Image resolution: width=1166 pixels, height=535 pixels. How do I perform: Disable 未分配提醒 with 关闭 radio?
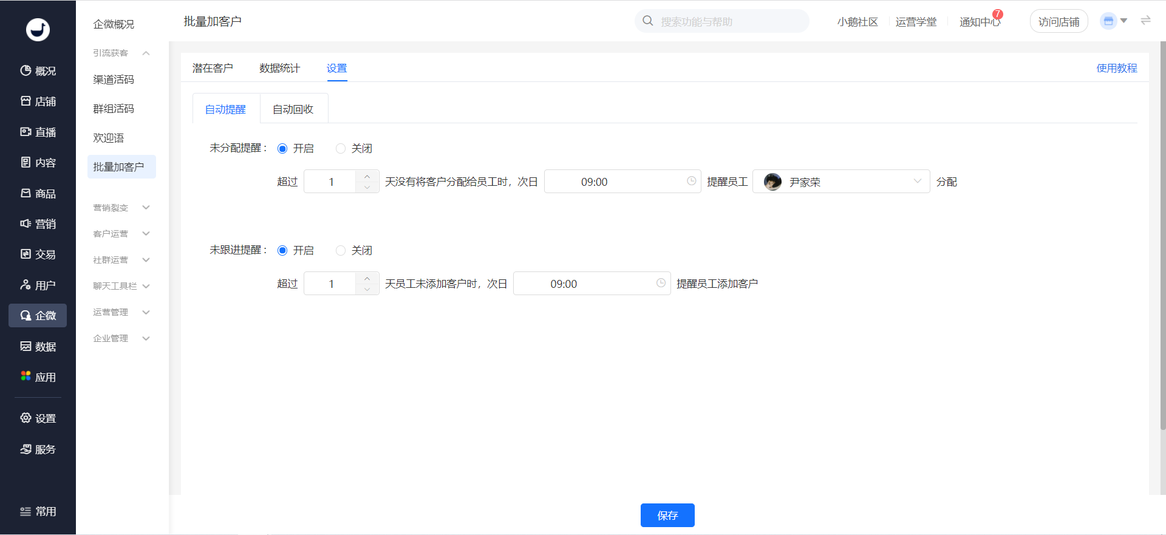(x=341, y=149)
